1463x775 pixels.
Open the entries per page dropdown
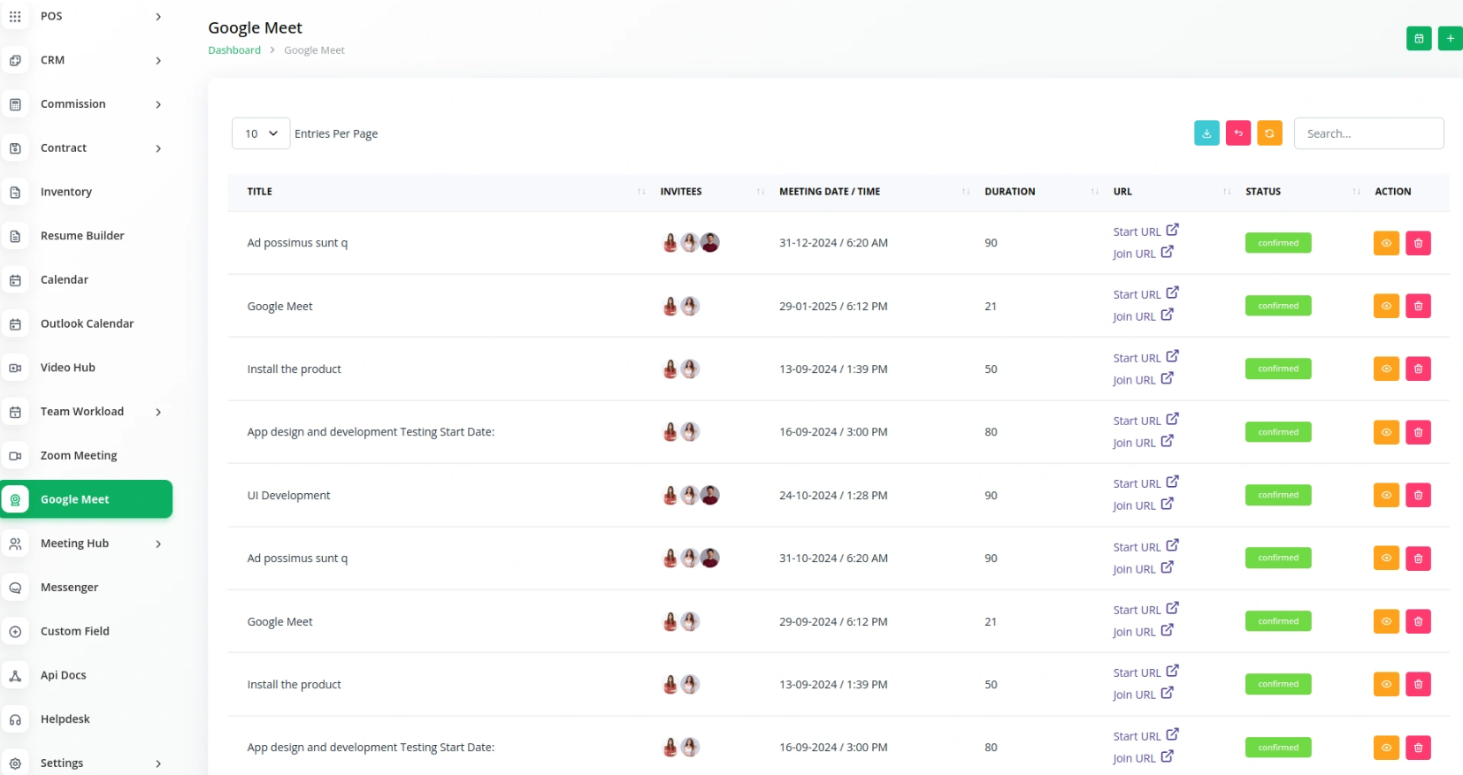[x=261, y=133]
